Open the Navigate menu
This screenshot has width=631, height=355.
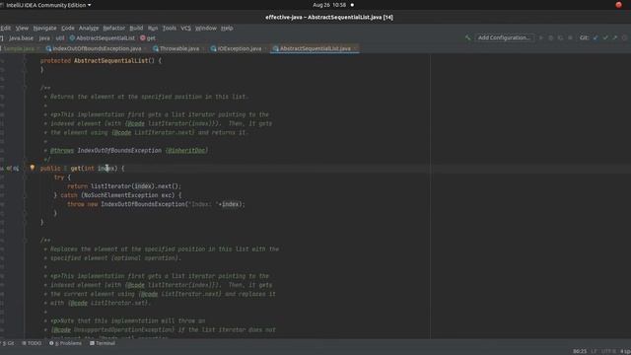[44, 28]
